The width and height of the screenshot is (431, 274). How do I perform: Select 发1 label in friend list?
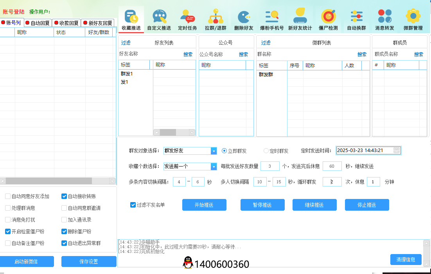(x=124, y=82)
